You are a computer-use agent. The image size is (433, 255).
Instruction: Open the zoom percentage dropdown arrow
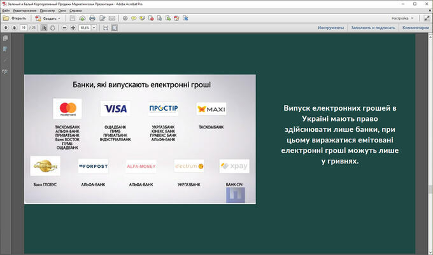(94, 28)
